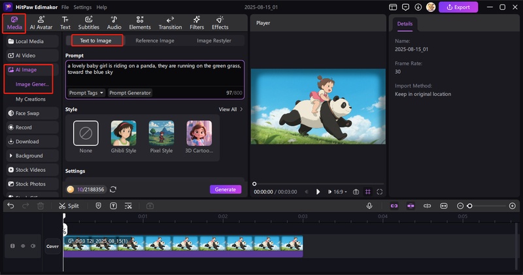Image resolution: width=523 pixels, height=275 pixels.
Task: Open the 16:9 aspect ratio dropdown
Action: tap(340, 191)
